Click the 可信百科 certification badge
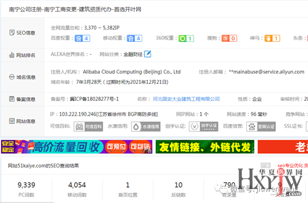The image size is (308, 203). pos(88,126)
